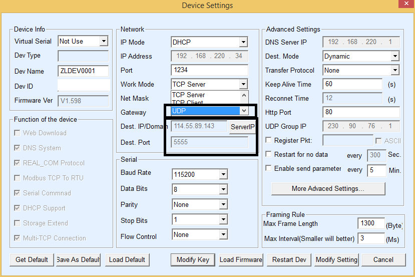Open More Advanced Settings

[x=328, y=189]
